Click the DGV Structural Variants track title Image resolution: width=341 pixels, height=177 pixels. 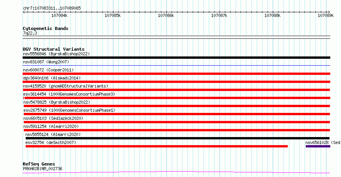pos(54,49)
